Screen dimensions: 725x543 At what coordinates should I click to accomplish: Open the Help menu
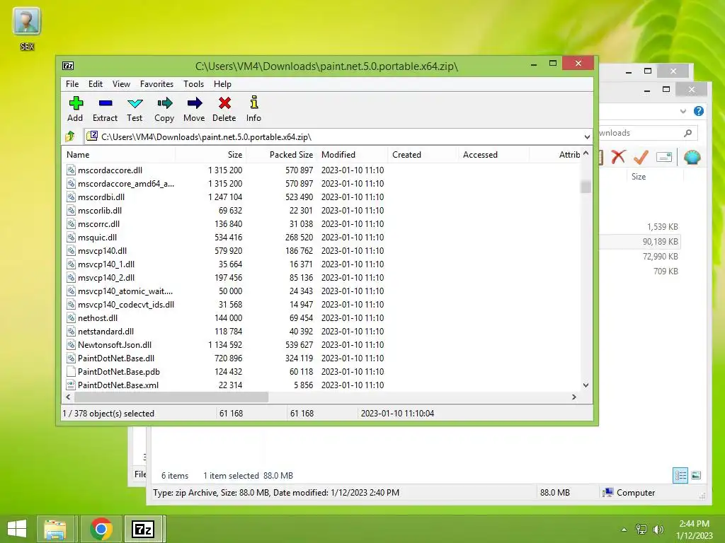coord(222,84)
